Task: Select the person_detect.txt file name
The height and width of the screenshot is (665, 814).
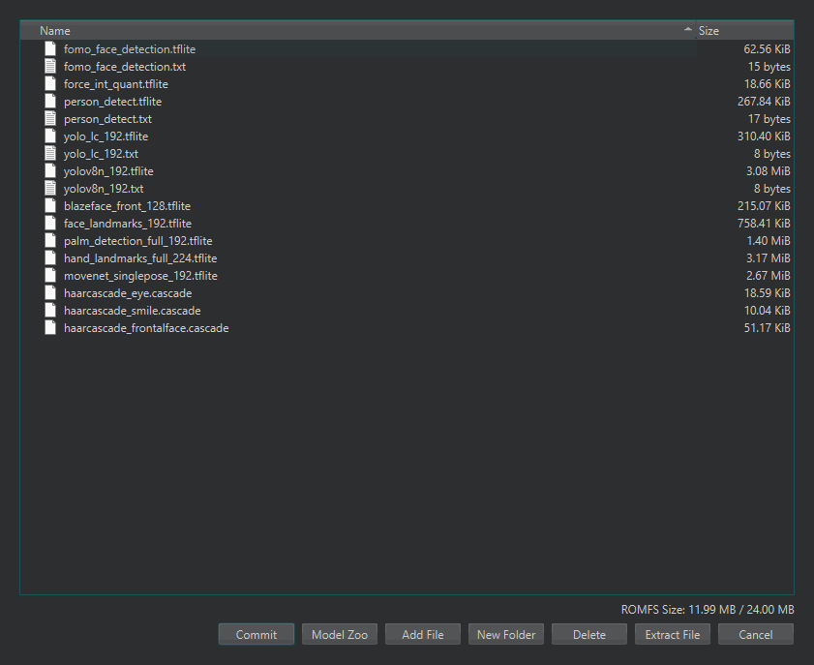Action: [x=107, y=119]
